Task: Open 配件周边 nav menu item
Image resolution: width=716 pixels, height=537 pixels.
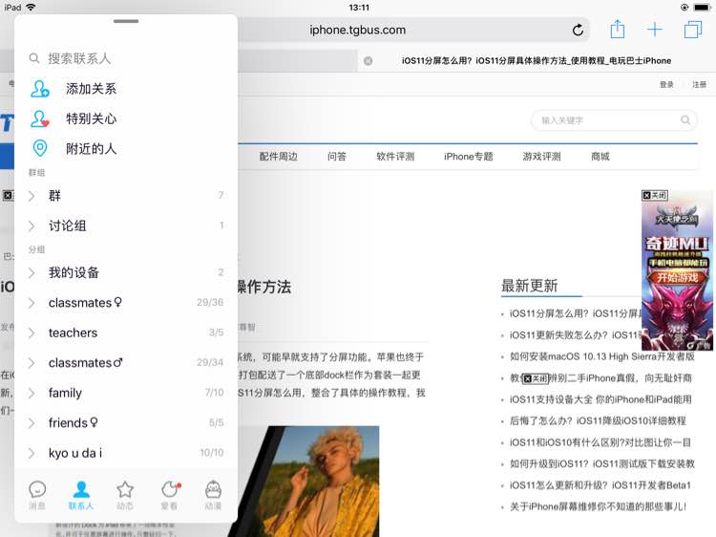Action: (x=279, y=157)
